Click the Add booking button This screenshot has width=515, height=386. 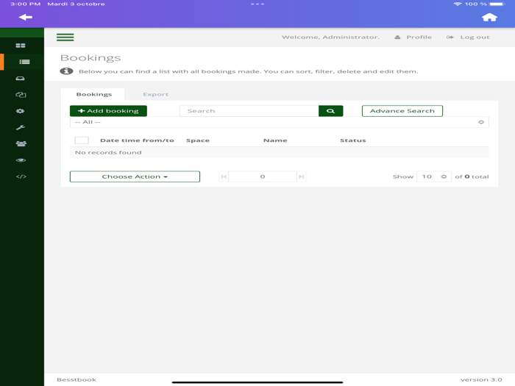click(x=108, y=111)
